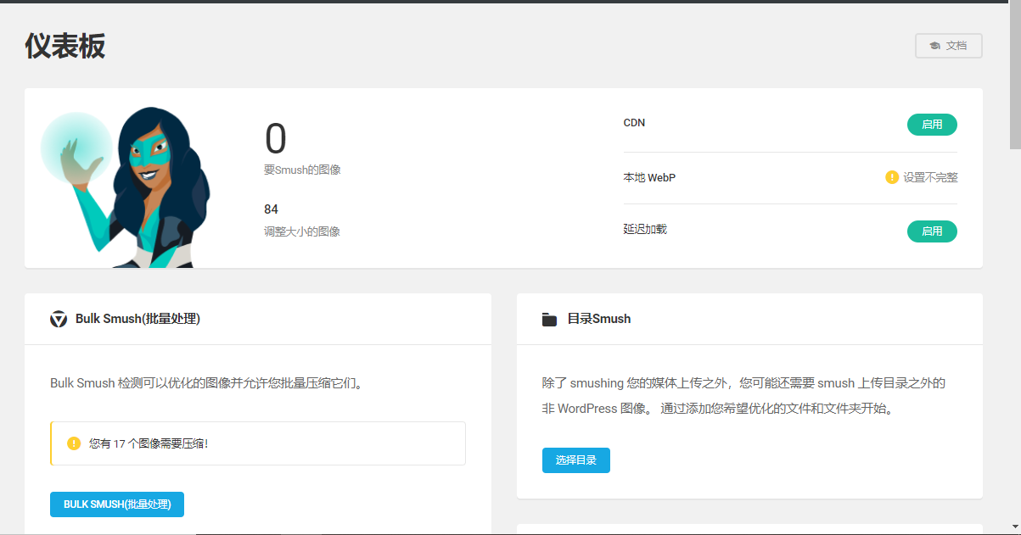Click the 本地 WebP label
This screenshot has height=535, width=1021.
[649, 177]
